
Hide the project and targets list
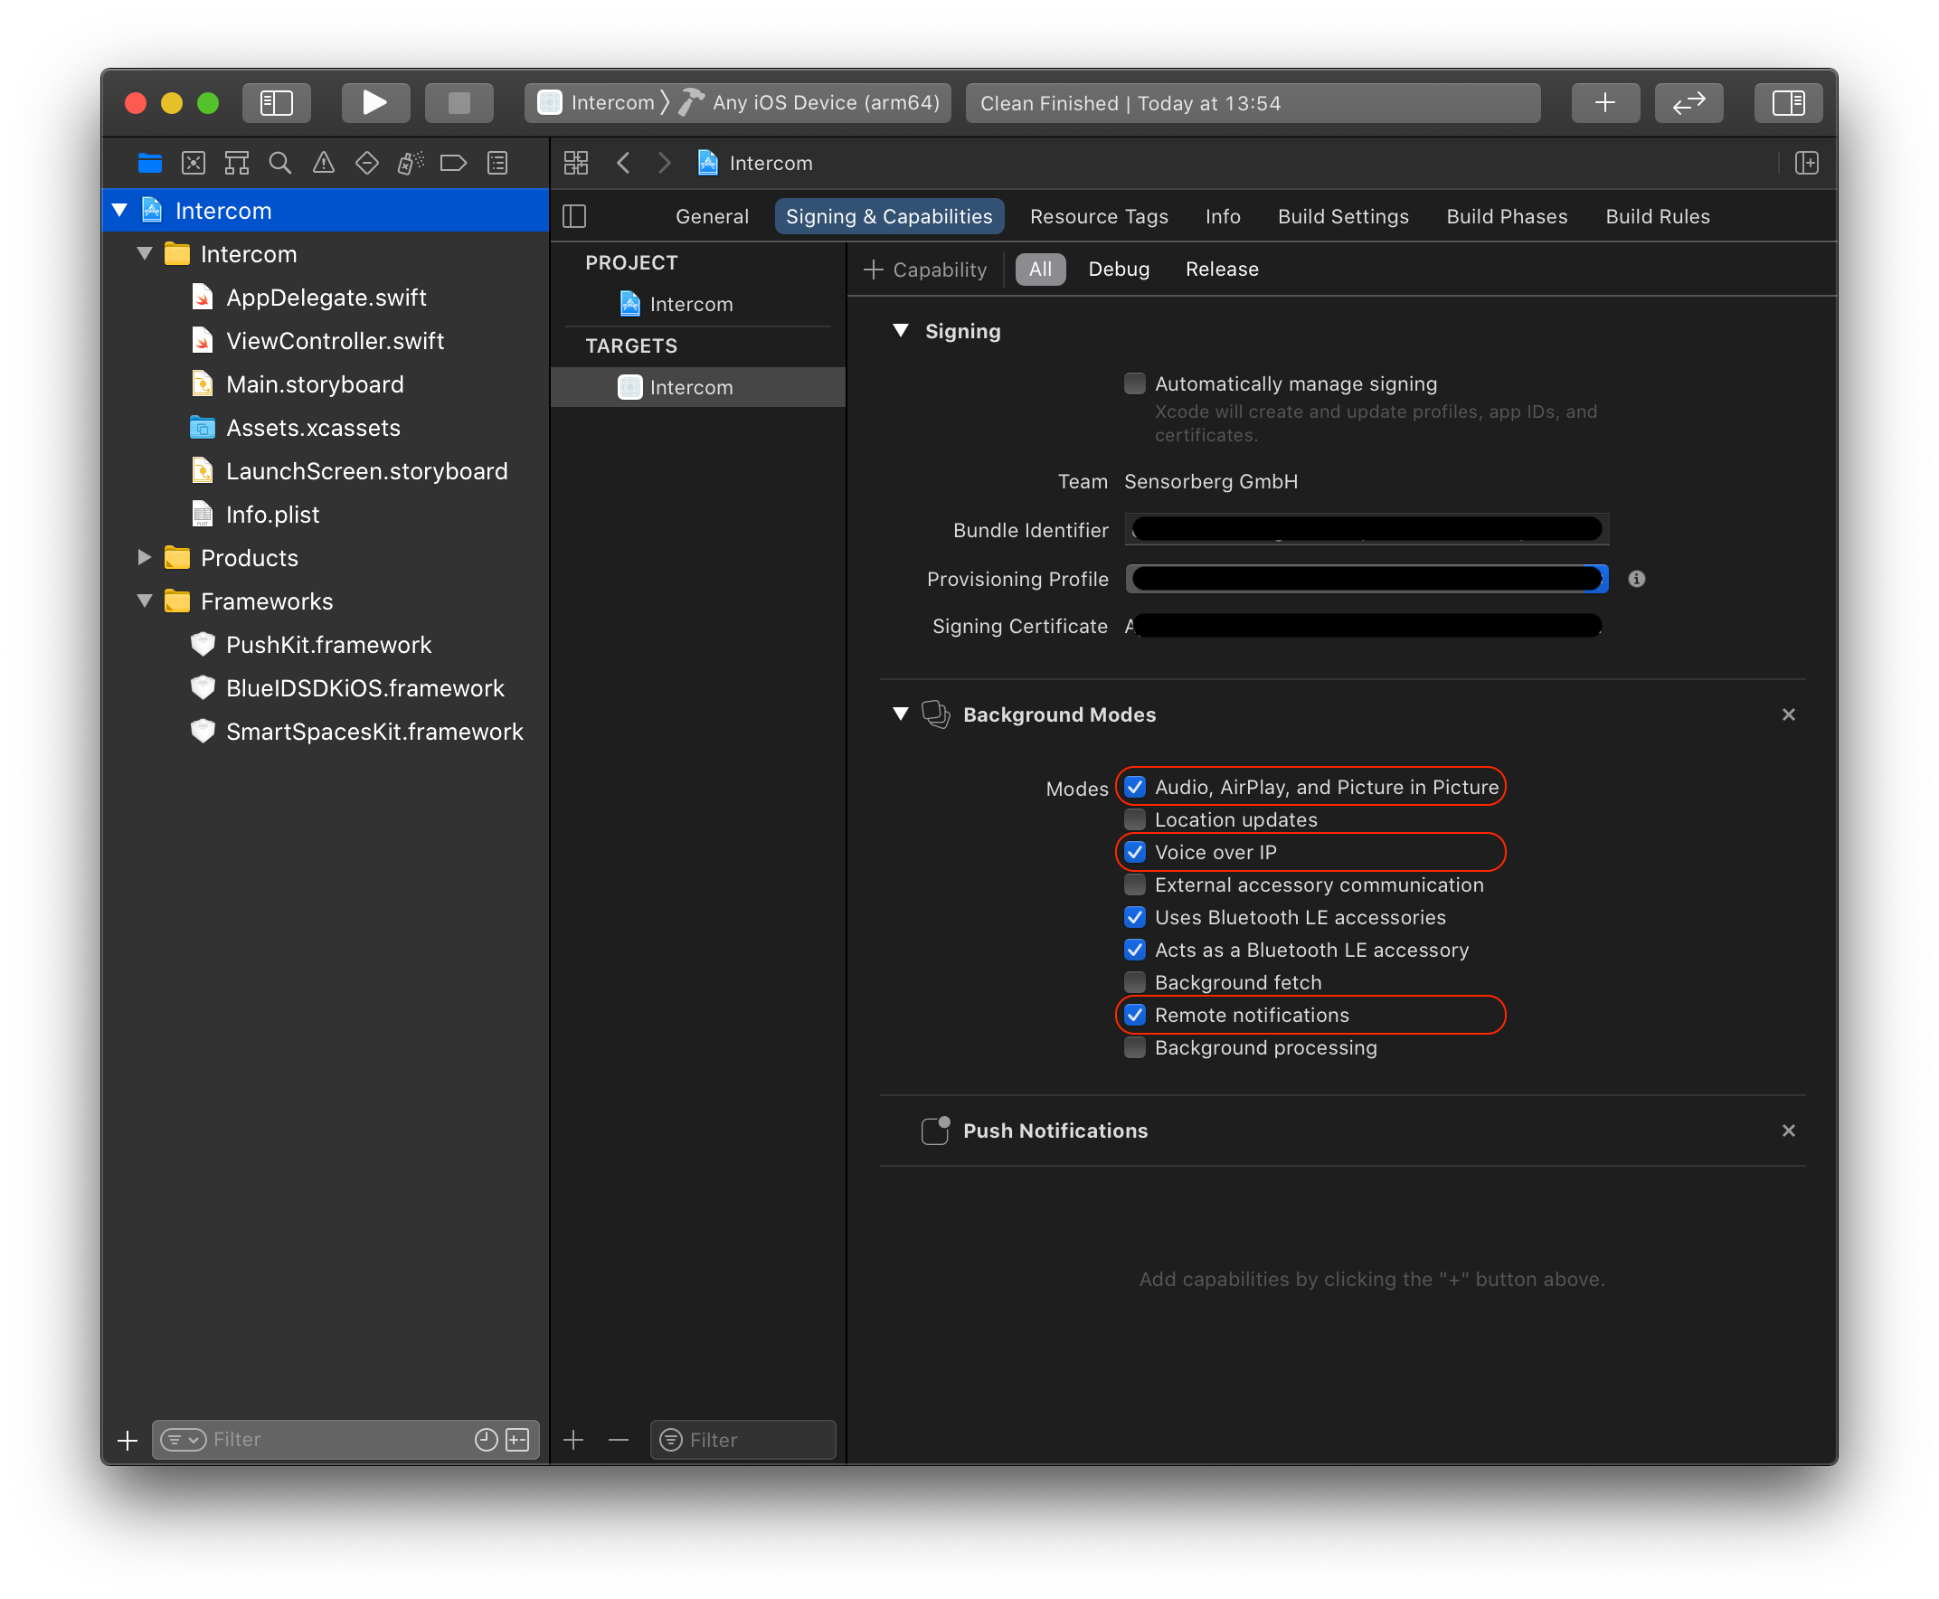(x=575, y=216)
